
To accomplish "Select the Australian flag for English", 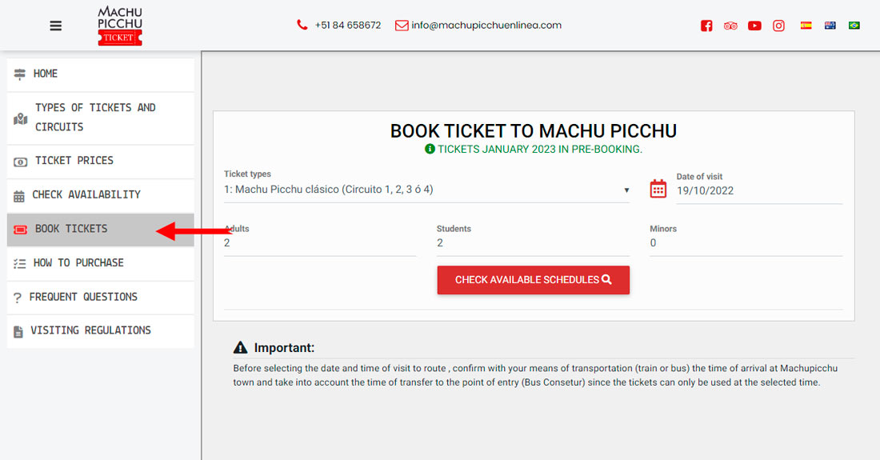I will (830, 26).
